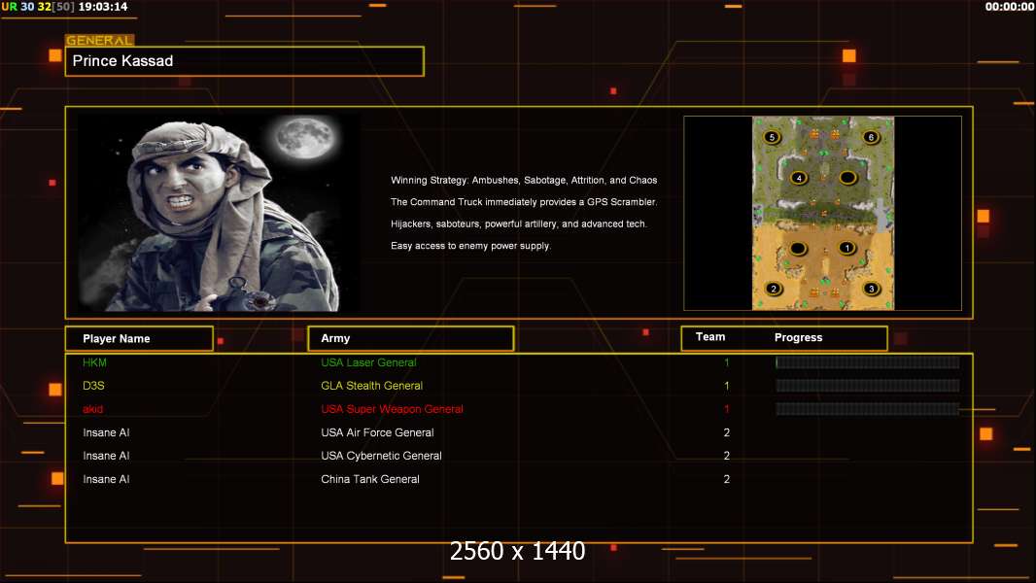Click the 00:00:00 game timer
The height and width of the screenshot is (583, 1036).
[x=1009, y=7]
